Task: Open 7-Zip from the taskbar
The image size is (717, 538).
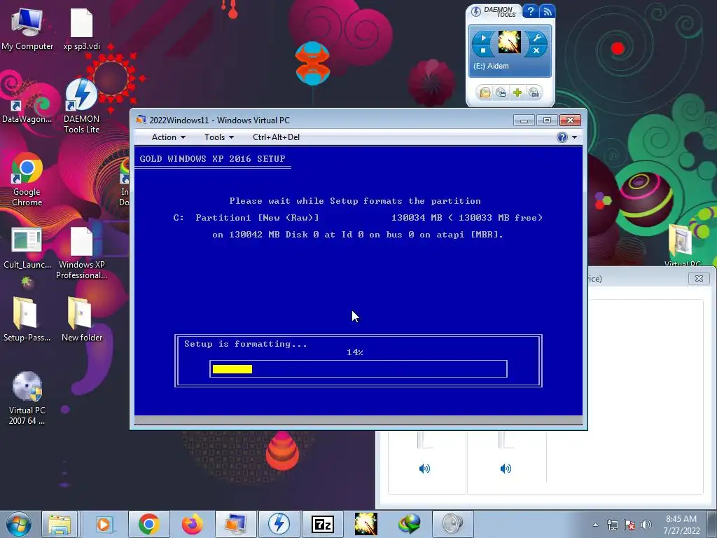Action: click(323, 524)
